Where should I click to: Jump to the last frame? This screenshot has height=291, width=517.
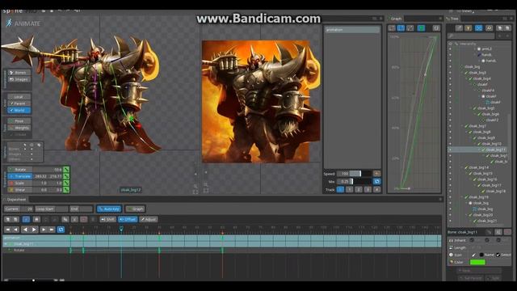pyautogui.click(x=52, y=230)
